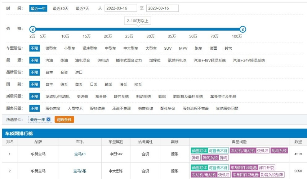Select the 最近7天 time filter
The width and height of the screenshot is (307, 179).
pyautogui.click(x=83, y=8)
